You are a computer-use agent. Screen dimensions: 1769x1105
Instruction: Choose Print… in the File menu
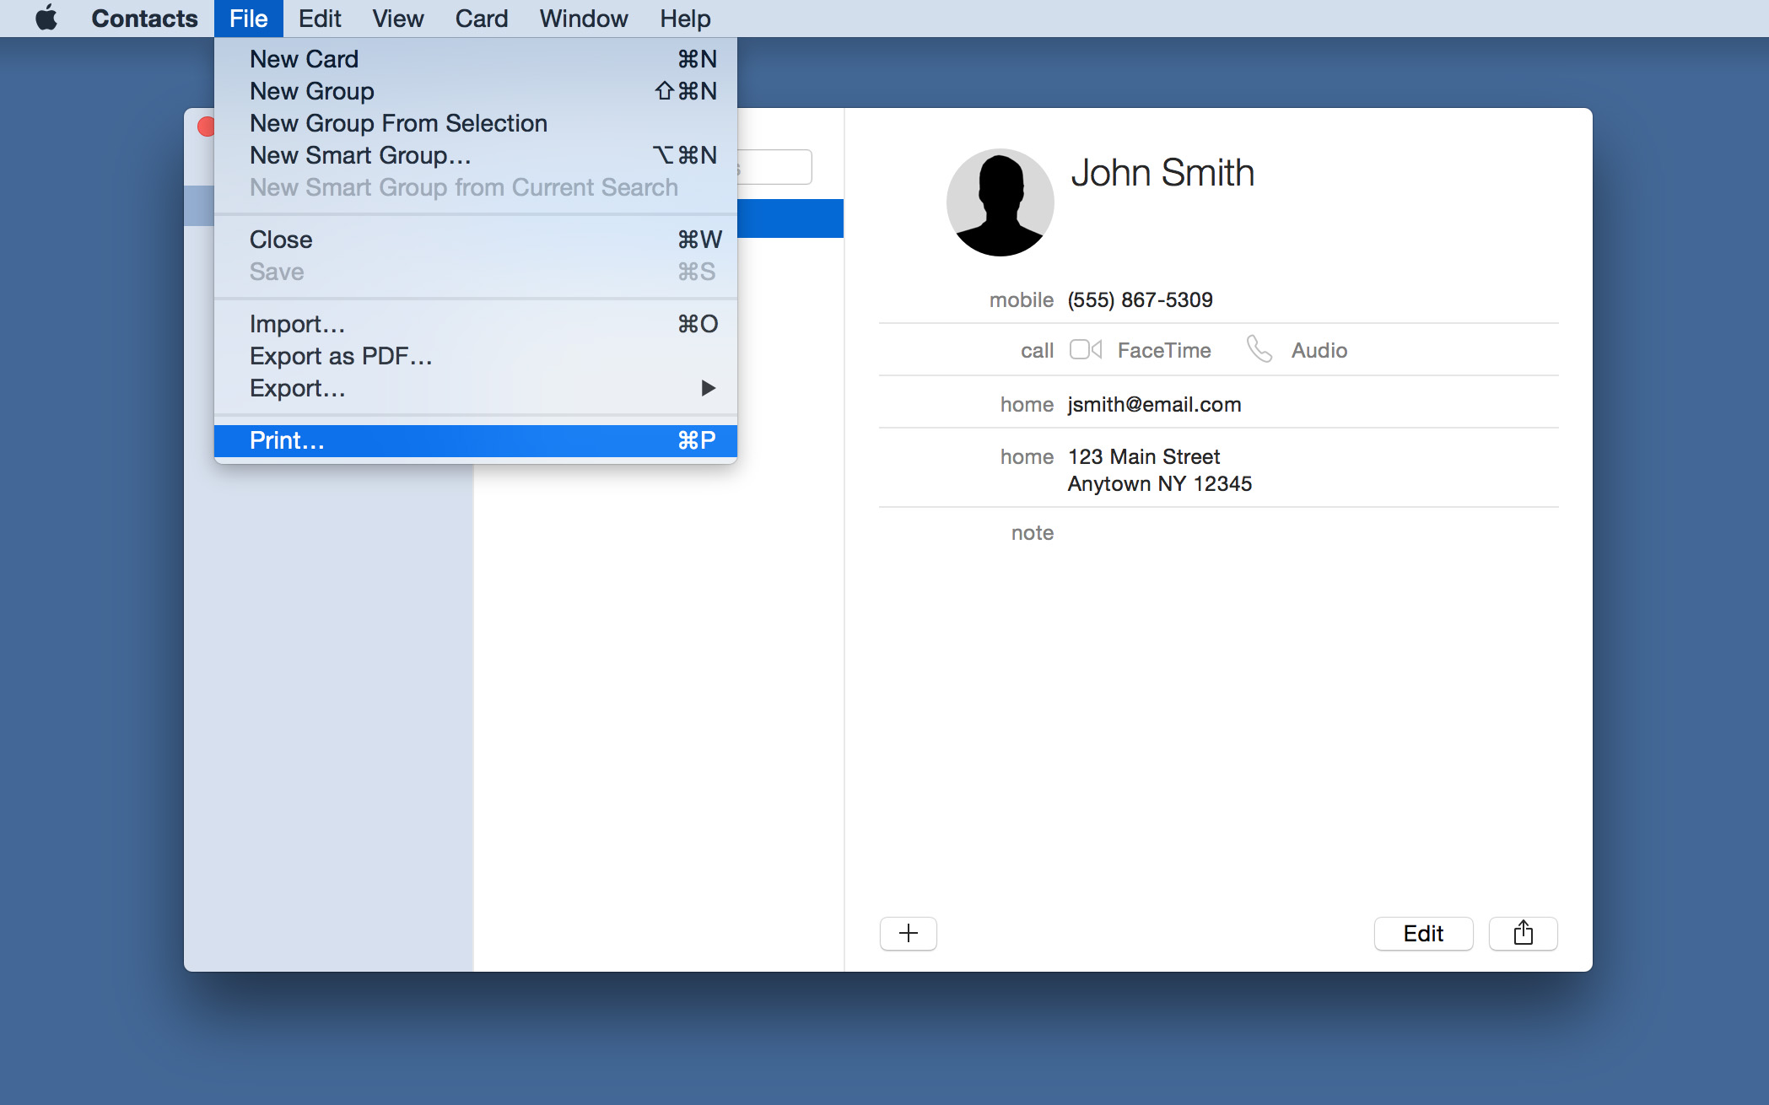point(476,440)
